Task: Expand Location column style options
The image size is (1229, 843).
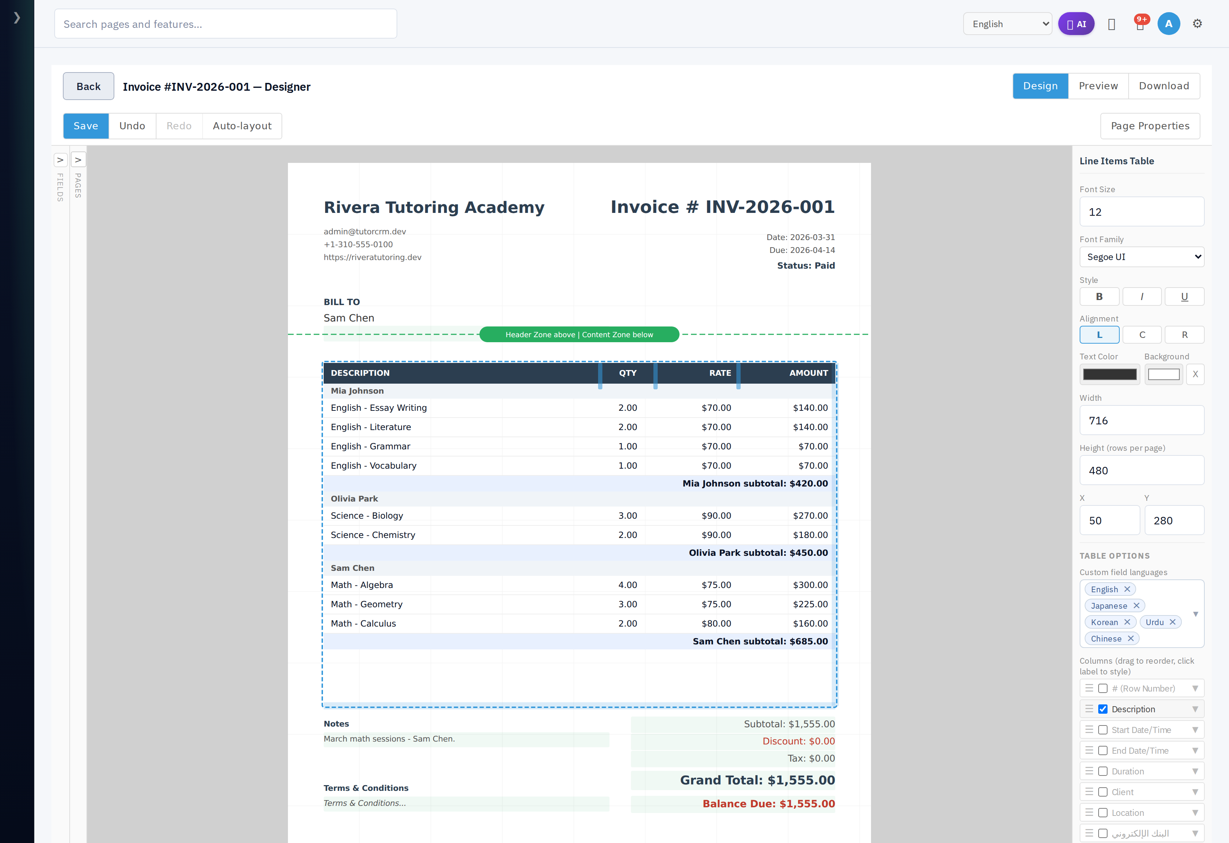Action: pos(1195,812)
